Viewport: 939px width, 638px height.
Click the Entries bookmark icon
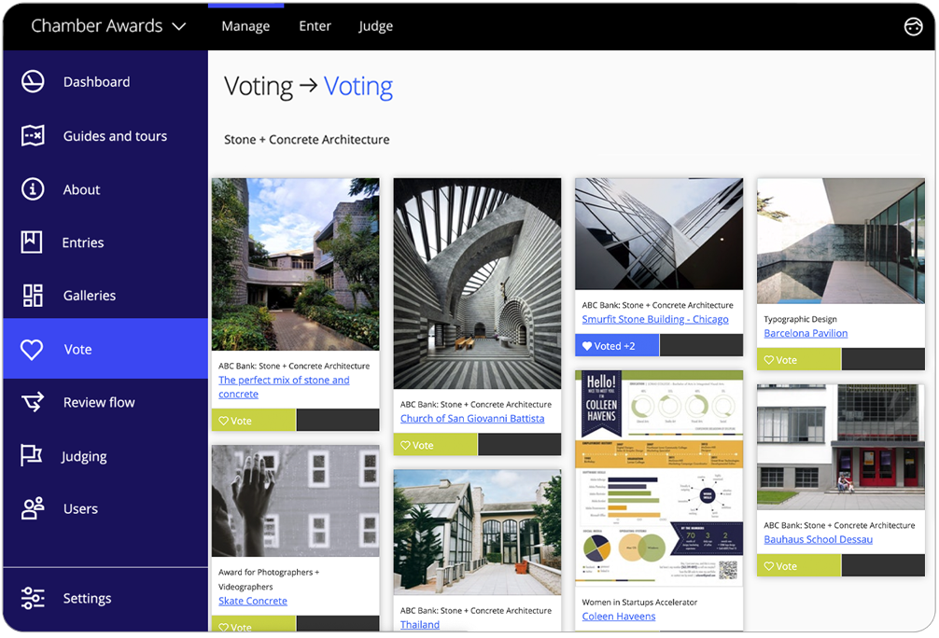point(32,242)
